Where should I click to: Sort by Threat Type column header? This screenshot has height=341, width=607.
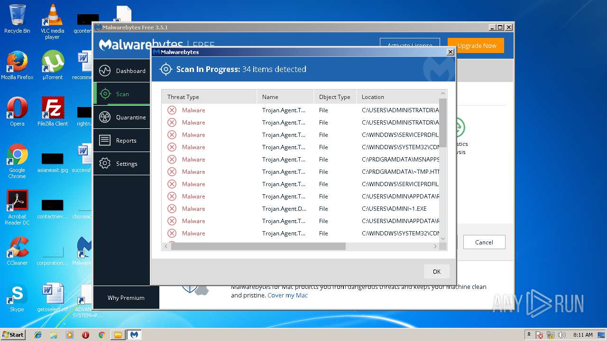209,97
